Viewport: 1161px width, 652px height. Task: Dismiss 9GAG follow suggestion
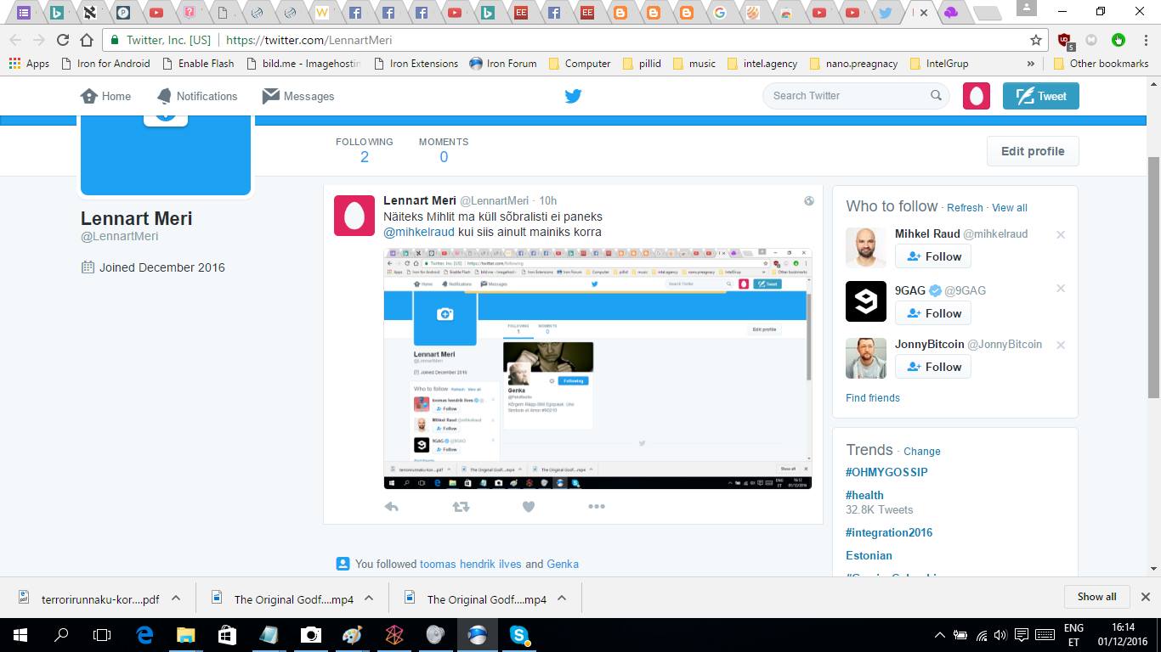tap(1061, 289)
